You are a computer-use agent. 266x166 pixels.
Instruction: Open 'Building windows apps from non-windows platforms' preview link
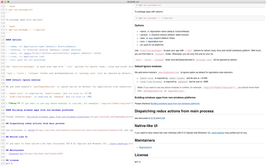[175, 104]
